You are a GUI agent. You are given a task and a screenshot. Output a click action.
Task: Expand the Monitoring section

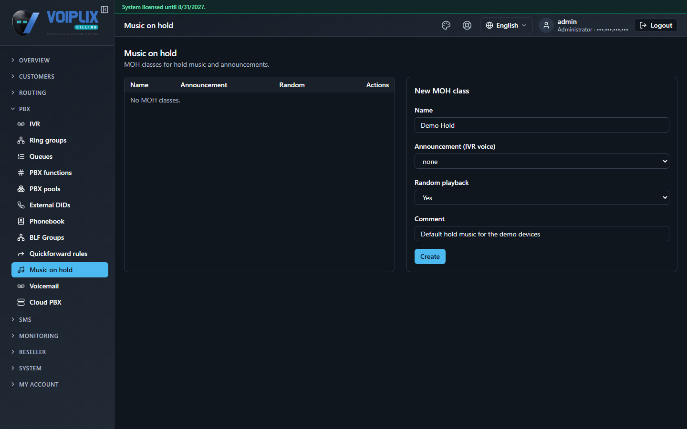57,336
